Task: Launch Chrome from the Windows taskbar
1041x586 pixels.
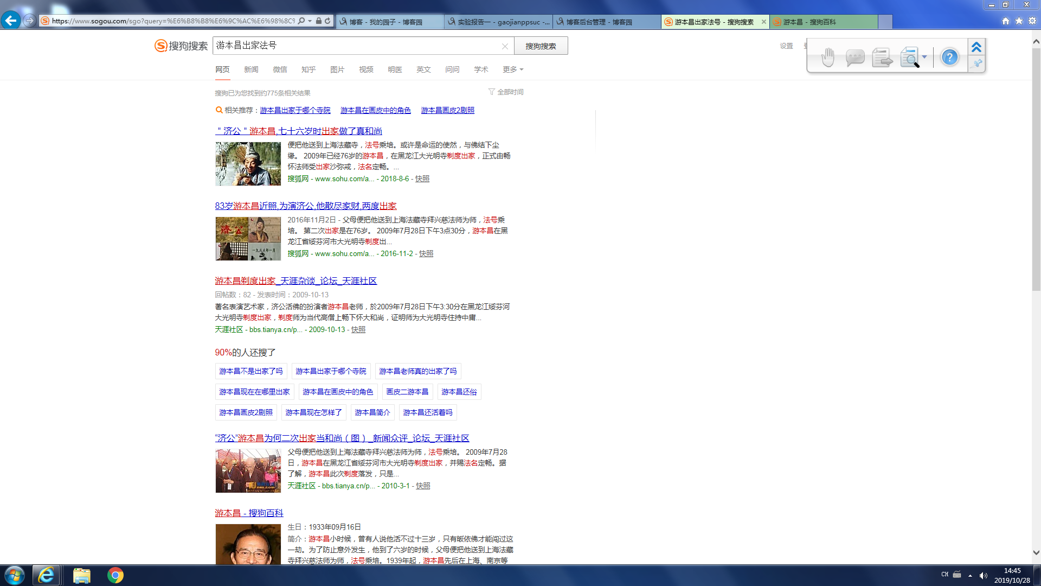Action: [x=115, y=575]
